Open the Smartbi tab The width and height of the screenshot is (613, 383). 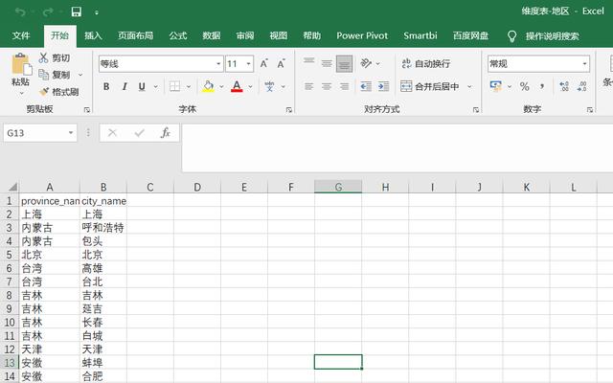420,36
